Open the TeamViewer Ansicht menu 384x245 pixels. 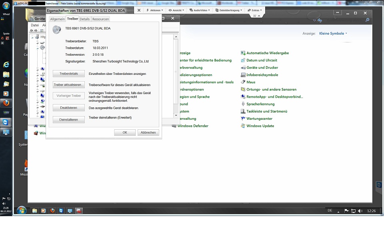pyautogui.click(x=176, y=10)
